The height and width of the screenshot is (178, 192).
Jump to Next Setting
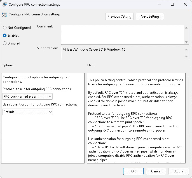tap(150, 17)
